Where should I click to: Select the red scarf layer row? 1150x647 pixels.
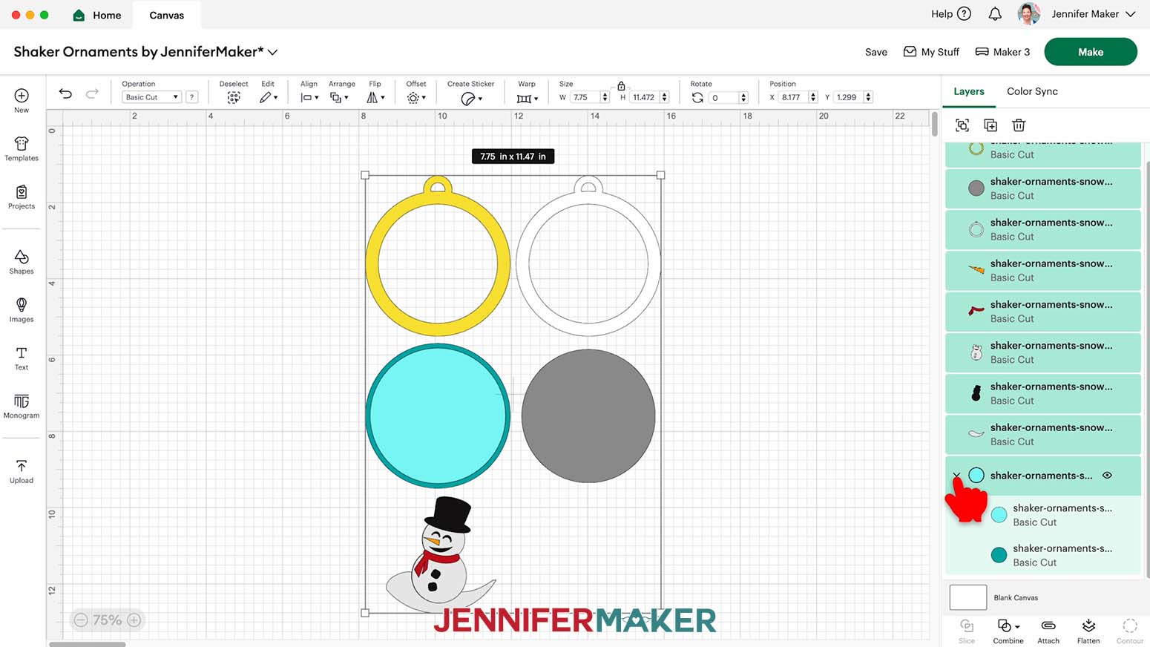1042,311
